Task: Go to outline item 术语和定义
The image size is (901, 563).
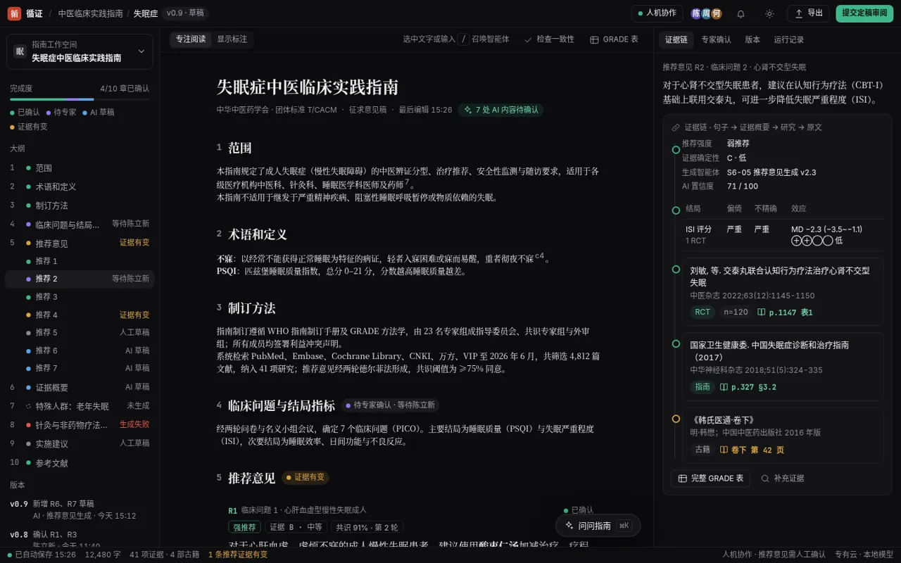Action: [x=80, y=186]
